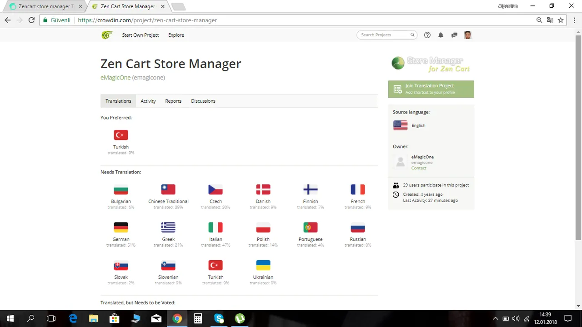Screen dimensions: 582x327
Task: Switch to the Activity tab
Action: click(x=148, y=101)
